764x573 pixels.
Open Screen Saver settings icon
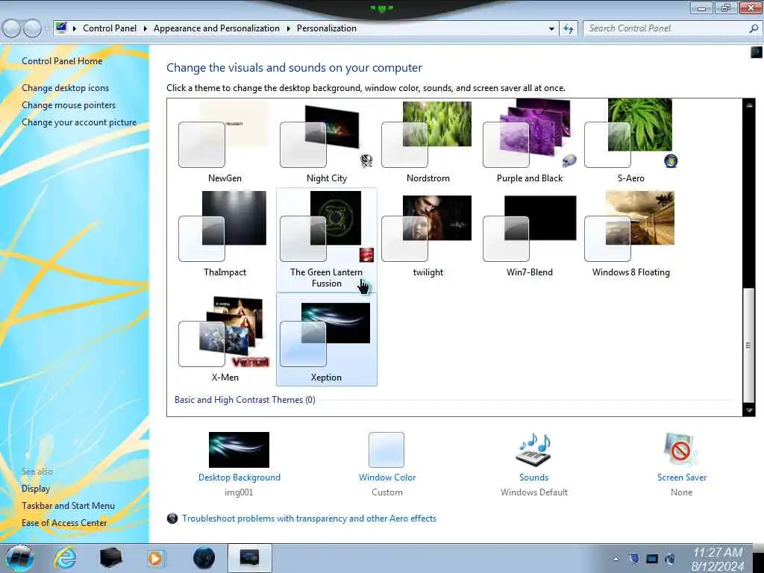(x=681, y=449)
